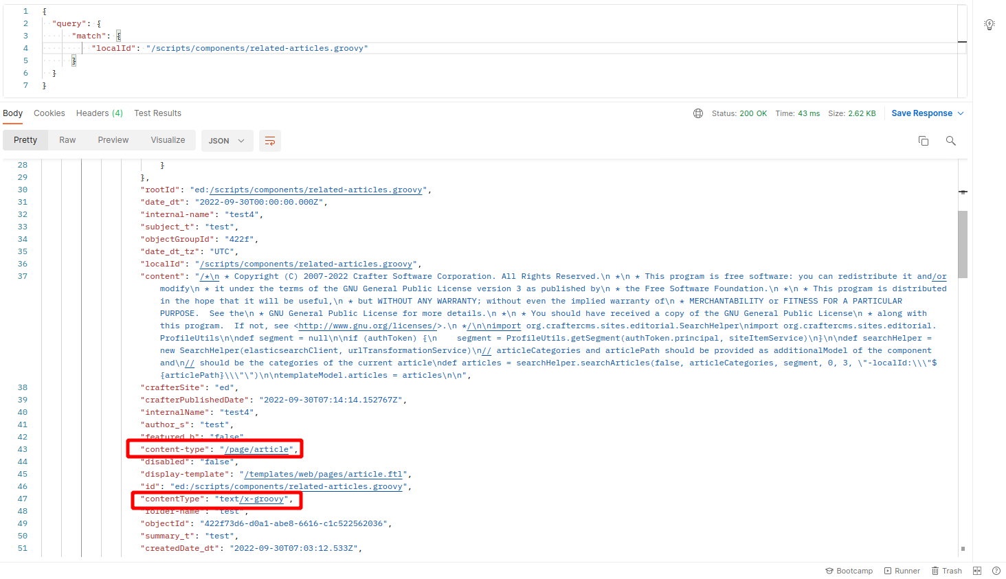This screenshot has height=579, width=1006.
Task: Click the lightbulb icon in top right corner
Action: [x=990, y=23]
